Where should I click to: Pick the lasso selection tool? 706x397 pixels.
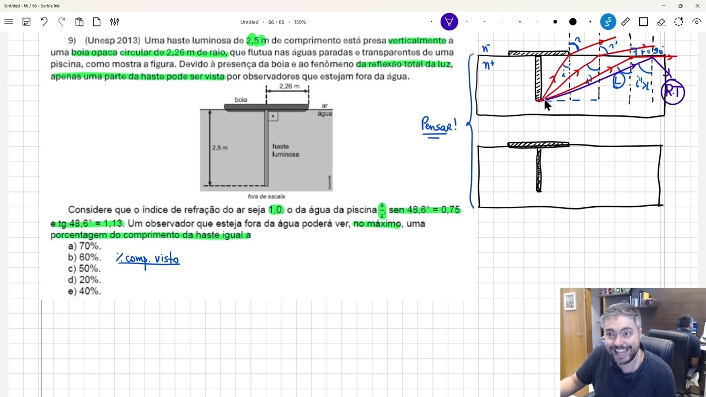click(678, 22)
